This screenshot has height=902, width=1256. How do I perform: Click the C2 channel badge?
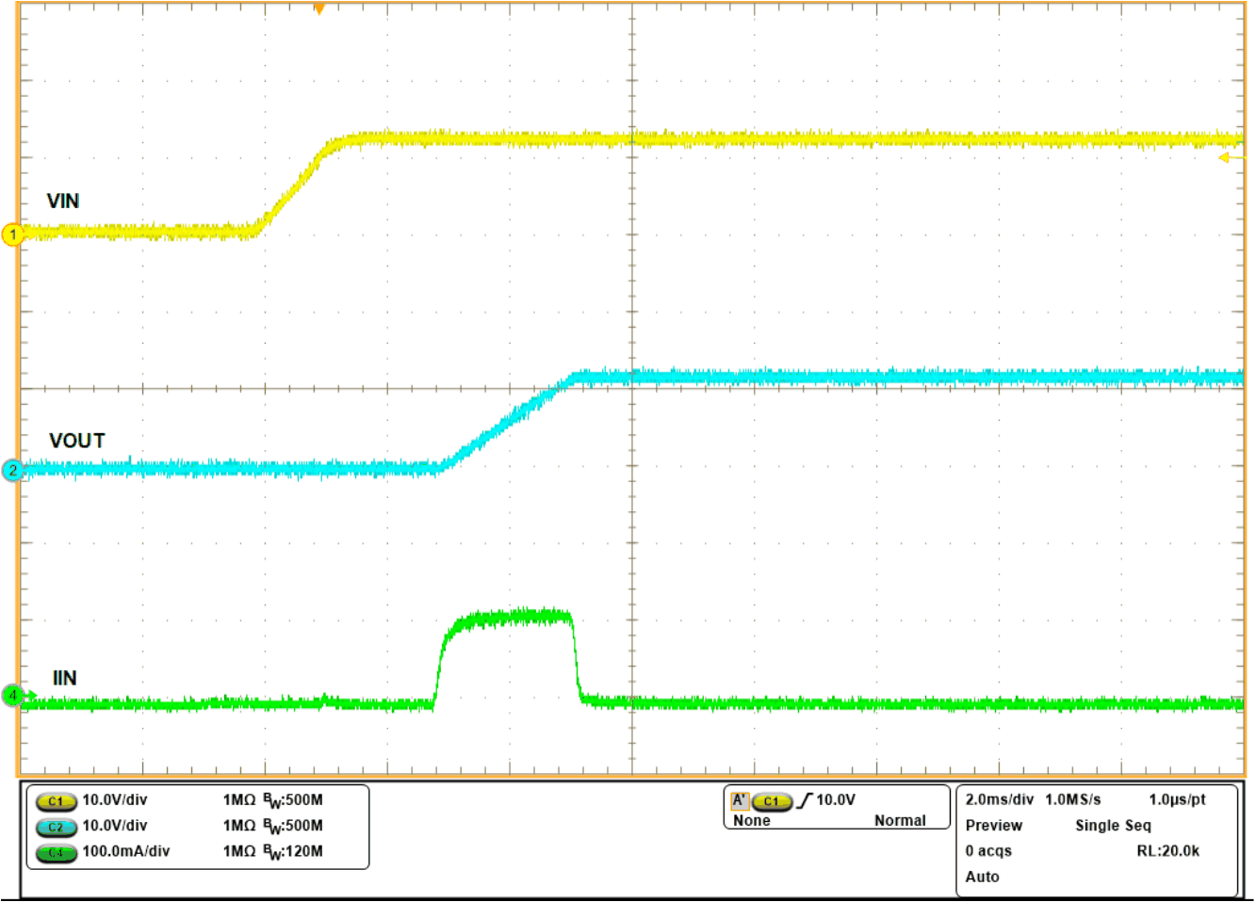point(55,828)
